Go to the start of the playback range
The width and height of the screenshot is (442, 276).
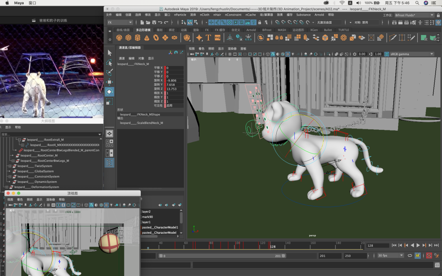(394, 245)
